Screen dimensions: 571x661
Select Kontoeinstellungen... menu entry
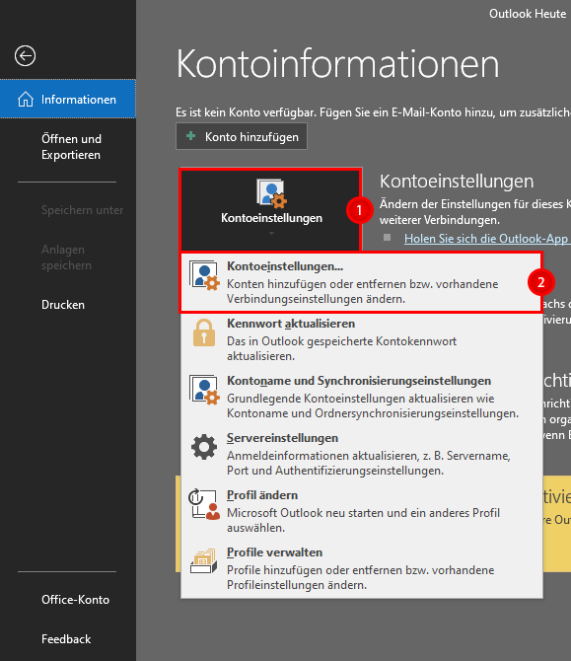pos(361,282)
